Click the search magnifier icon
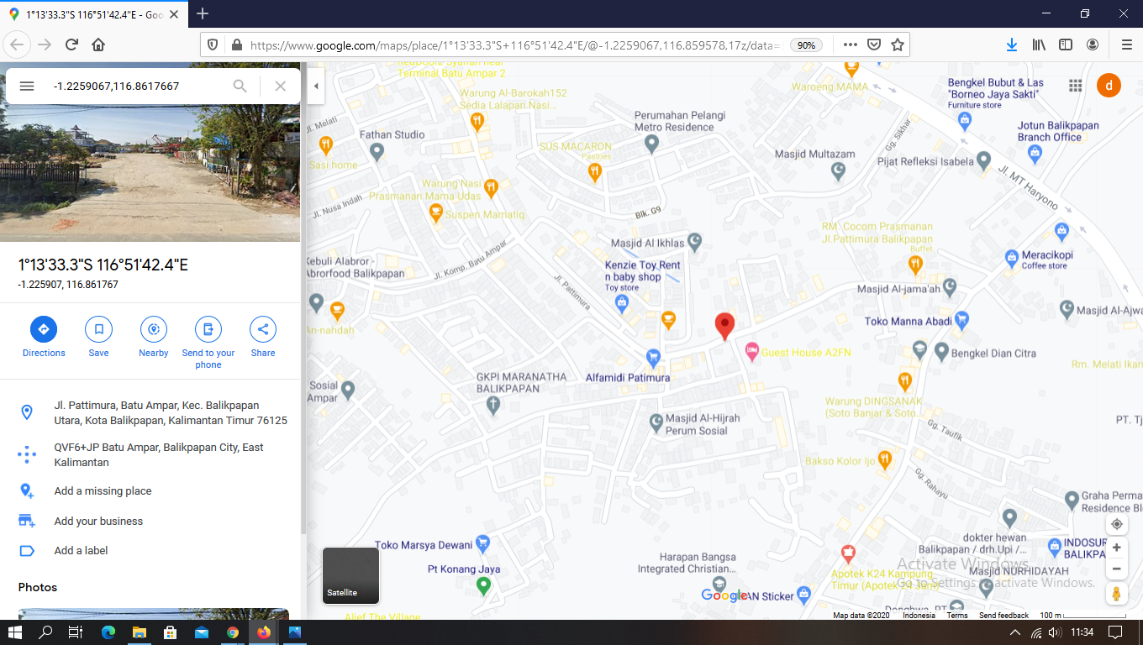This screenshot has height=645, width=1143. pyautogui.click(x=240, y=86)
